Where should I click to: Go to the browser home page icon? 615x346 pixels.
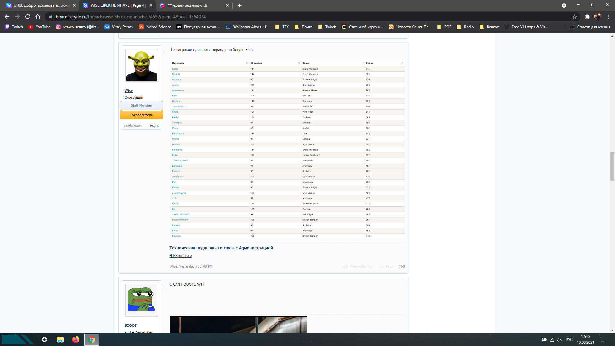[x=38, y=17]
